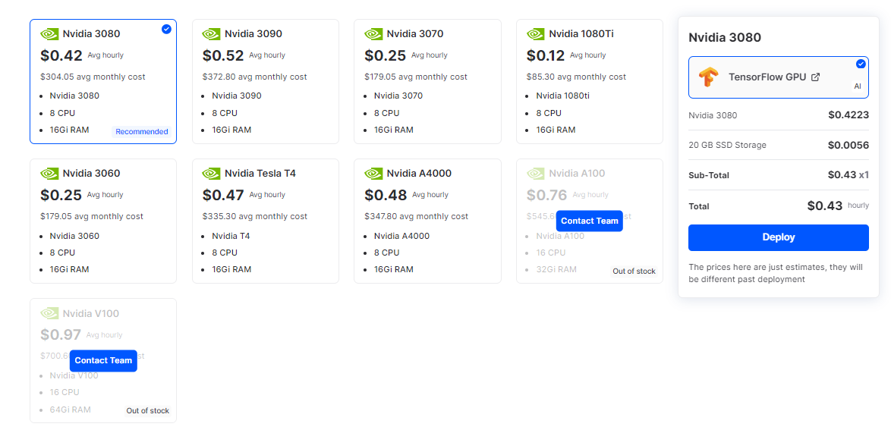Click the Nvidia logo on the Tesla T4 card
This screenshot has height=430, width=891.
tap(212, 173)
